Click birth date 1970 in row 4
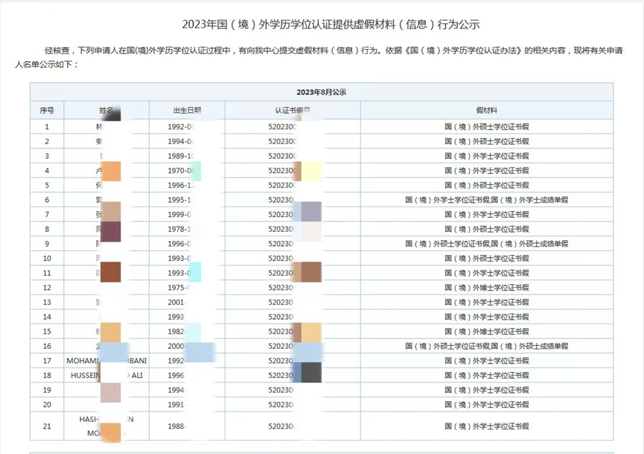644x454 pixels. coord(181,171)
